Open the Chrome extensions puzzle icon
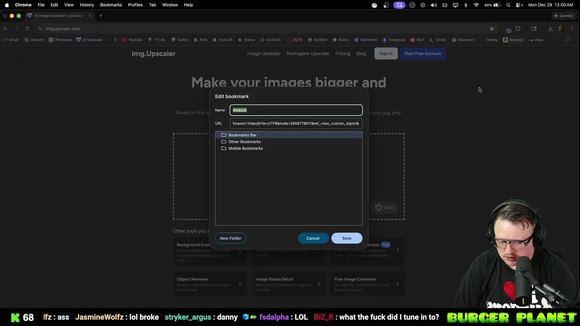 [x=518, y=29]
